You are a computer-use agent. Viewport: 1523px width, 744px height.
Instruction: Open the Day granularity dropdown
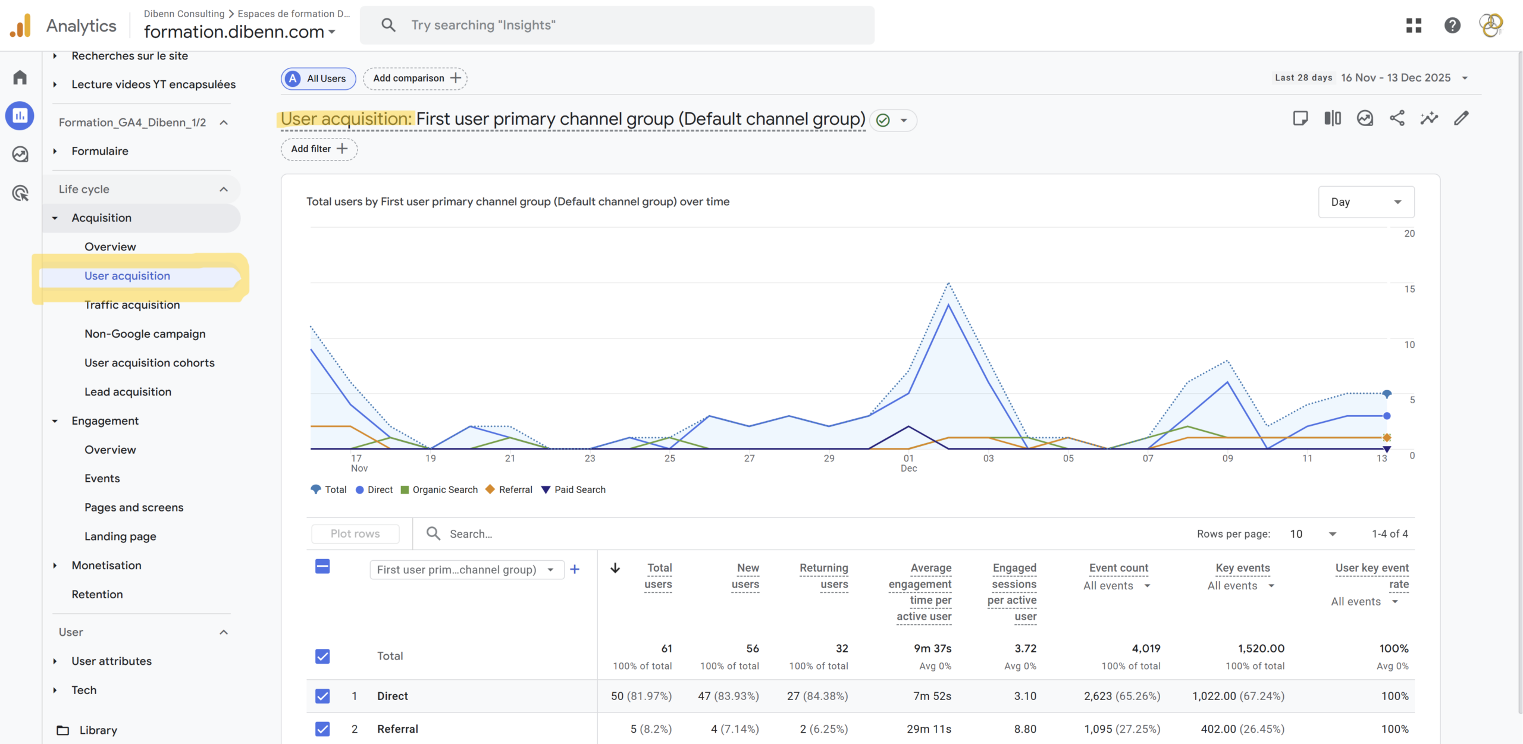(1366, 202)
